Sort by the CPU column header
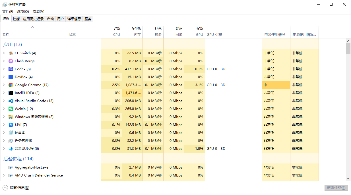This screenshot has width=351, height=195. click(x=112, y=32)
